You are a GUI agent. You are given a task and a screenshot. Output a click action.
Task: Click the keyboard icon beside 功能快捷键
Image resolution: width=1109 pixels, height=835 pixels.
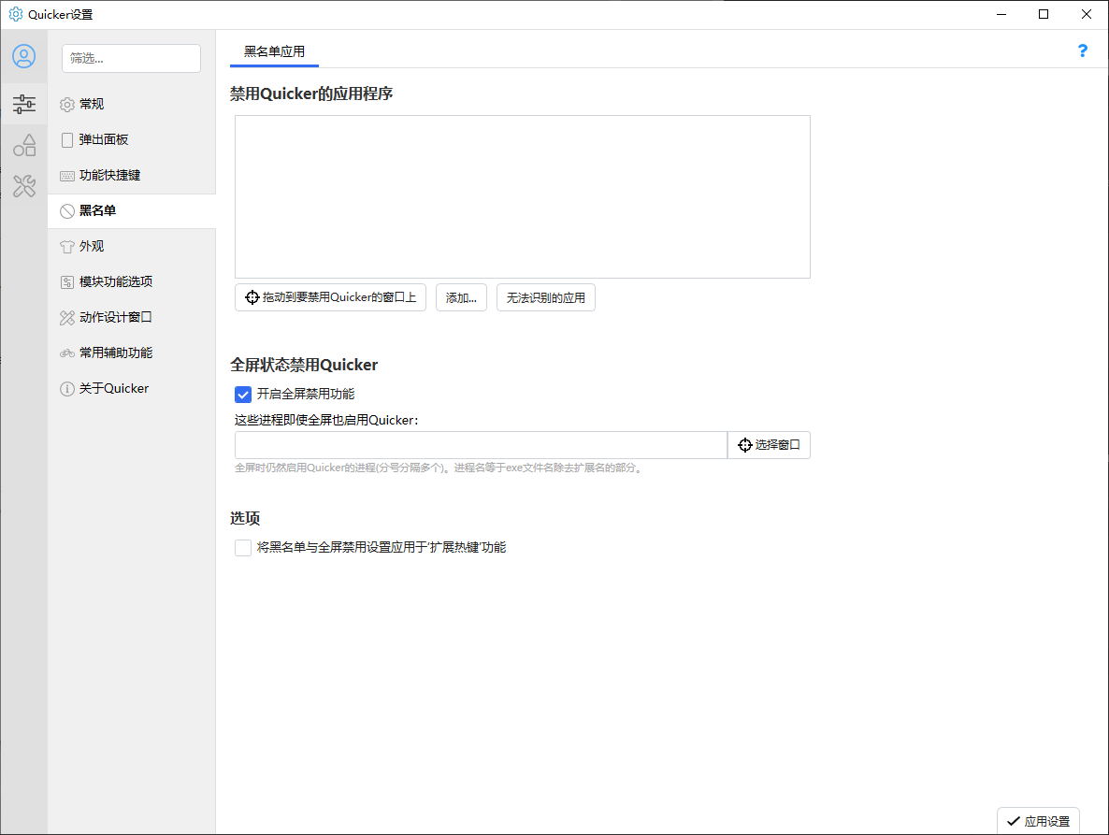click(x=67, y=176)
